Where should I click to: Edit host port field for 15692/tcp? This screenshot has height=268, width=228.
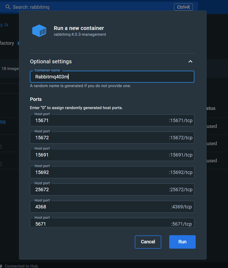coord(112,172)
